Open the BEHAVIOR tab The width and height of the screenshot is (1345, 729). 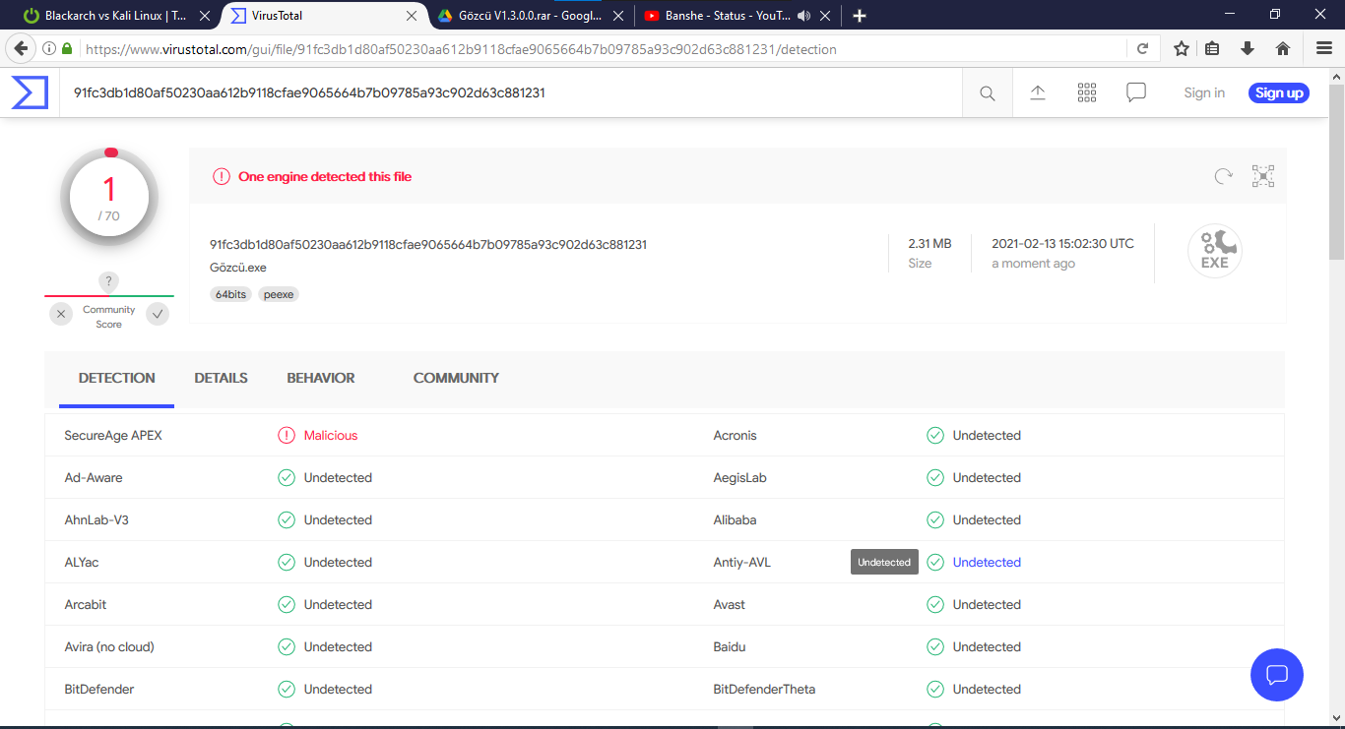(x=321, y=378)
